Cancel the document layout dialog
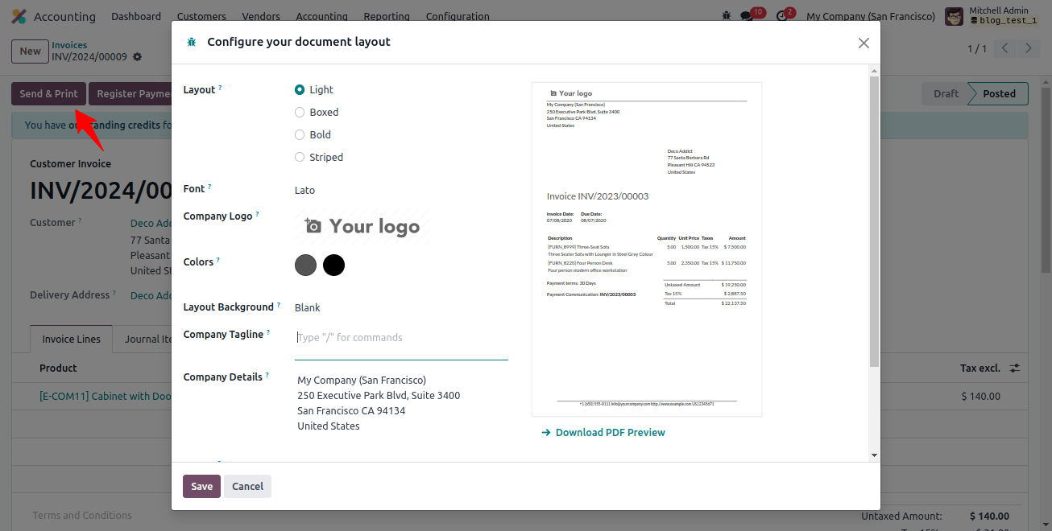 pos(247,486)
